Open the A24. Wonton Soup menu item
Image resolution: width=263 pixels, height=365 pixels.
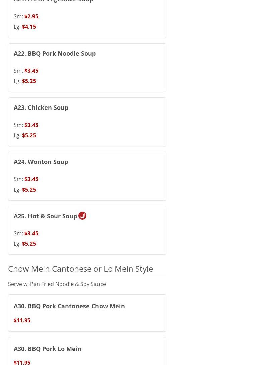[x=41, y=162]
